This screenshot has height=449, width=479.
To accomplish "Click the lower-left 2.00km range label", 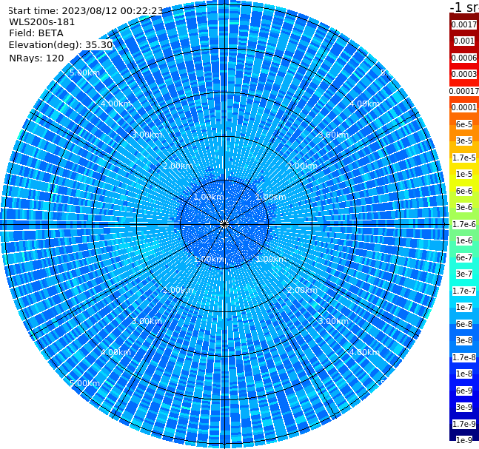I will 178,290.
